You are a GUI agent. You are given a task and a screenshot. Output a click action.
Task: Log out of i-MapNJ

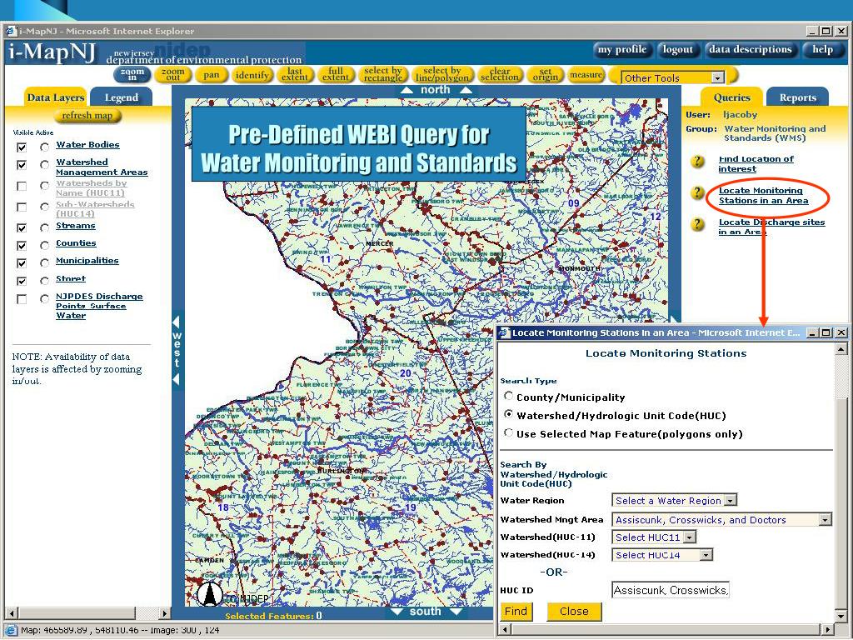click(x=677, y=49)
